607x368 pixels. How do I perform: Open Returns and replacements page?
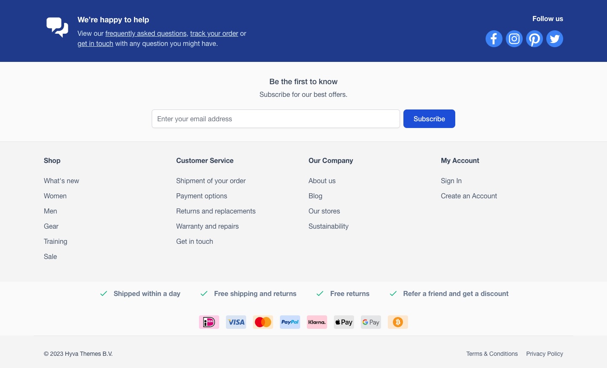pyautogui.click(x=216, y=211)
